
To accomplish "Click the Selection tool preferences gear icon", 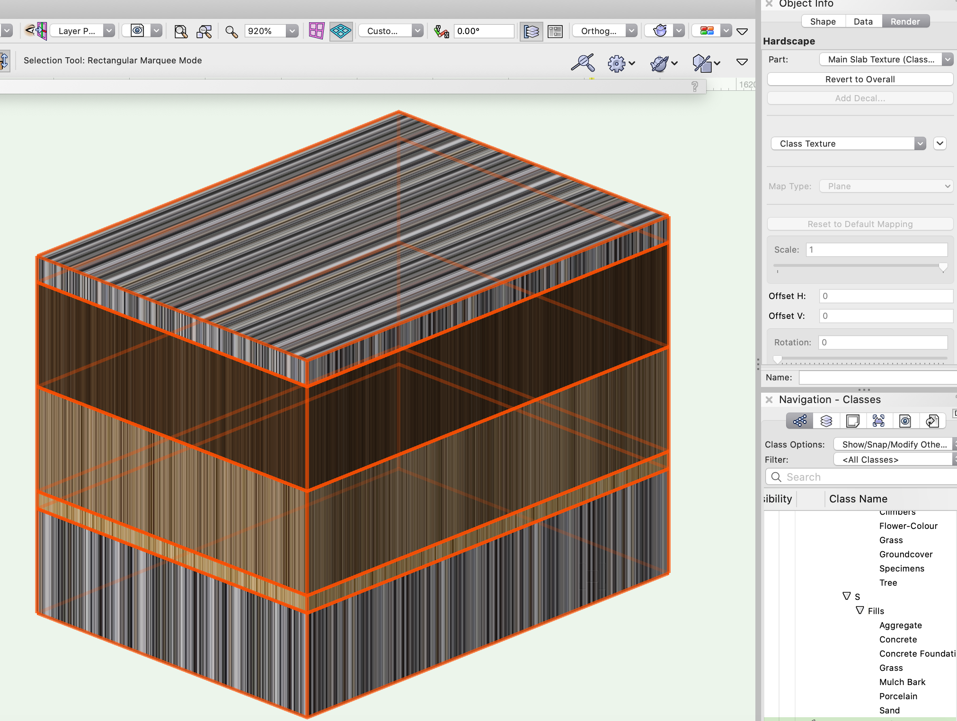I will [x=616, y=63].
